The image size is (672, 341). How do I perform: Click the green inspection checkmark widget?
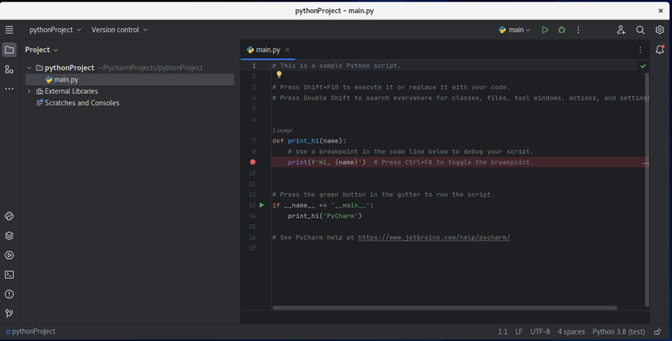point(643,66)
